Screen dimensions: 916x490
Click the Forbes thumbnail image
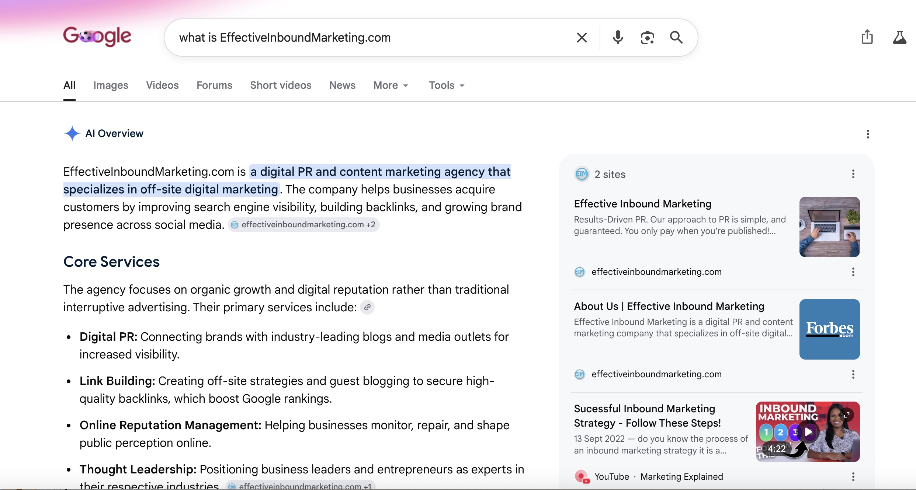click(829, 329)
